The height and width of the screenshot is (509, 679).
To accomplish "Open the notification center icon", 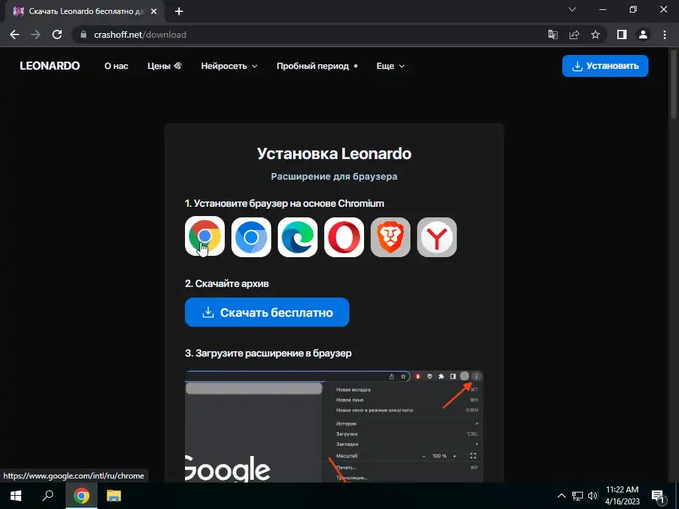I will click(x=658, y=496).
